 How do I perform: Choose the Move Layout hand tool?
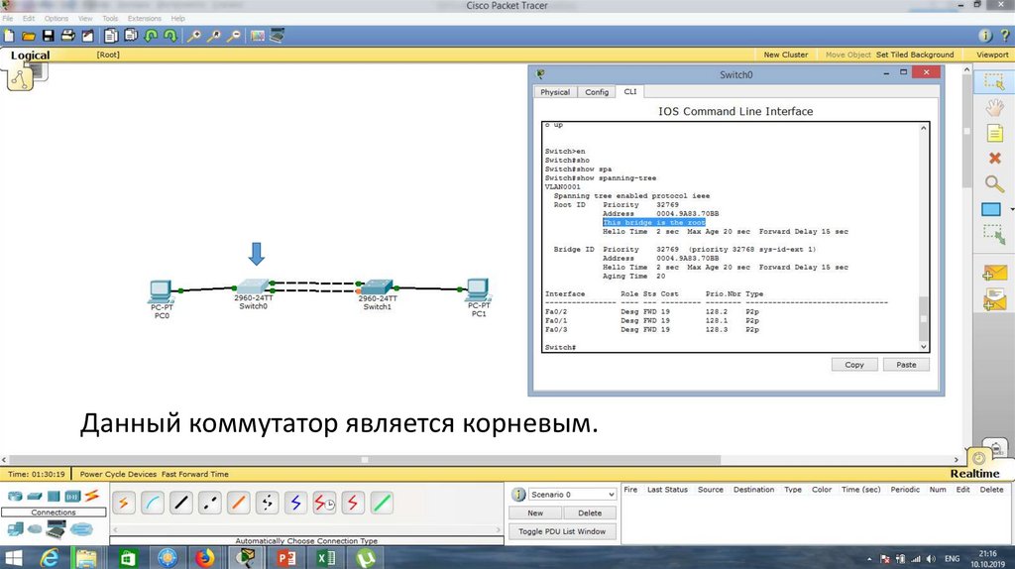click(x=994, y=107)
